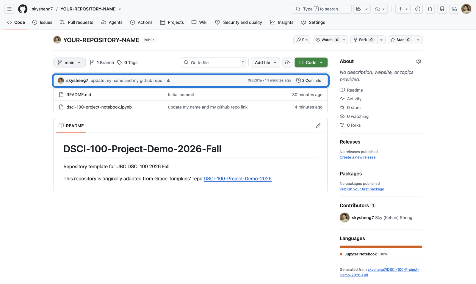
Task: Edit repository About settings gear
Action: click(419, 61)
